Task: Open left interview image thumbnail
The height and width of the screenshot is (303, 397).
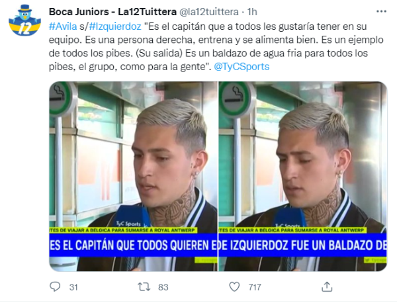Action: [133, 176]
